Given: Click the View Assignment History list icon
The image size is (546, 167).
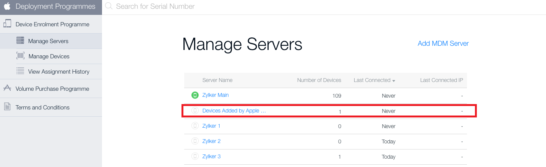Looking at the screenshot, I should (x=20, y=71).
